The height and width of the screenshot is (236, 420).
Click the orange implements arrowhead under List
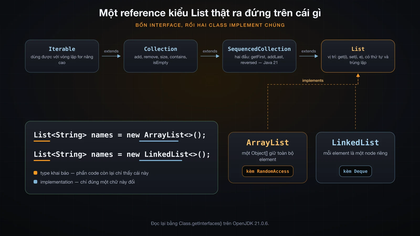coord(358,76)
